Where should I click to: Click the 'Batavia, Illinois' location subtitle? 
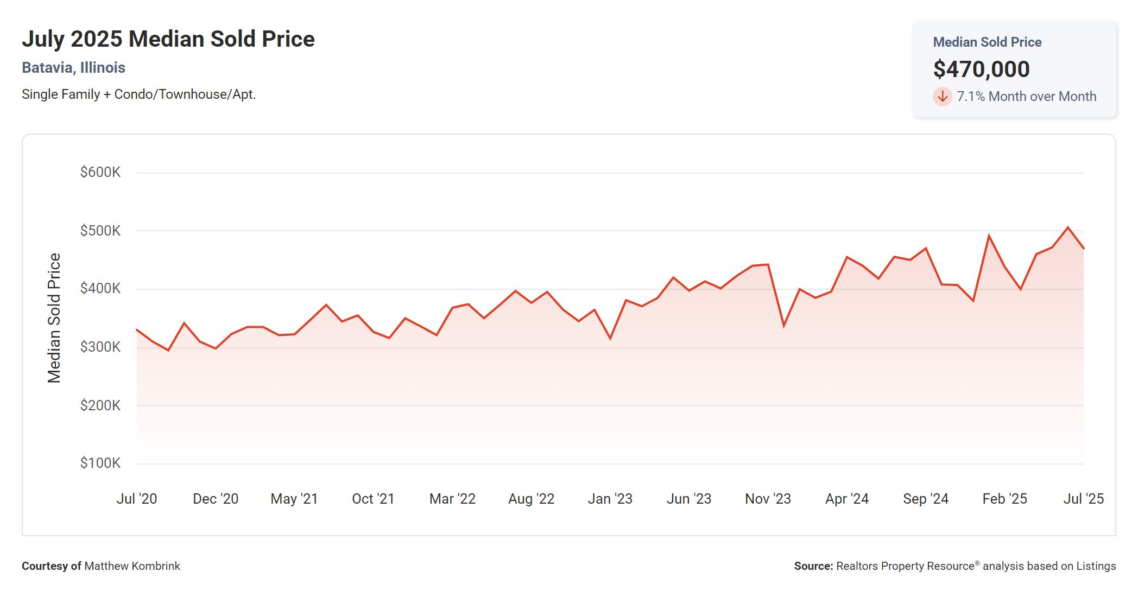(x=73, y=68)
